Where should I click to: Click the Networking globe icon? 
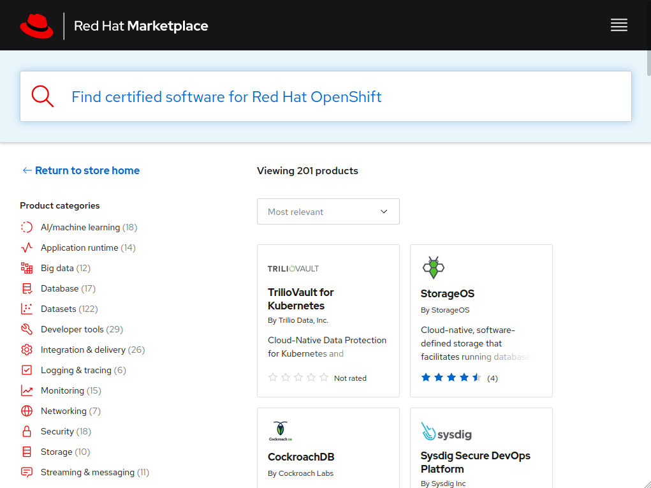coord(27,411)
